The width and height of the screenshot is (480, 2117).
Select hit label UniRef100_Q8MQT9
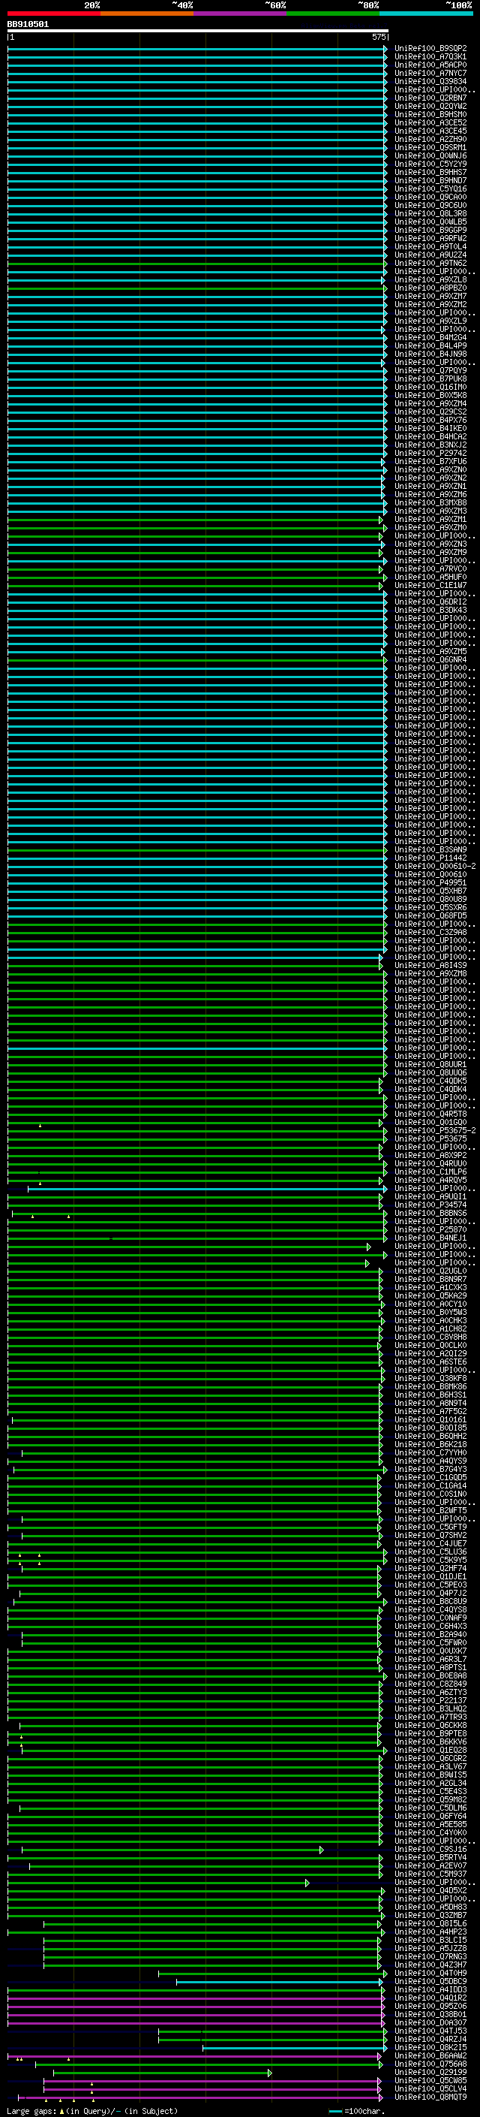click(x=430, y=2097)
